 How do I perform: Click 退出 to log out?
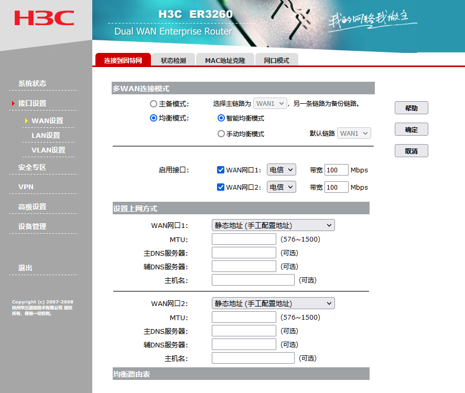25,268
